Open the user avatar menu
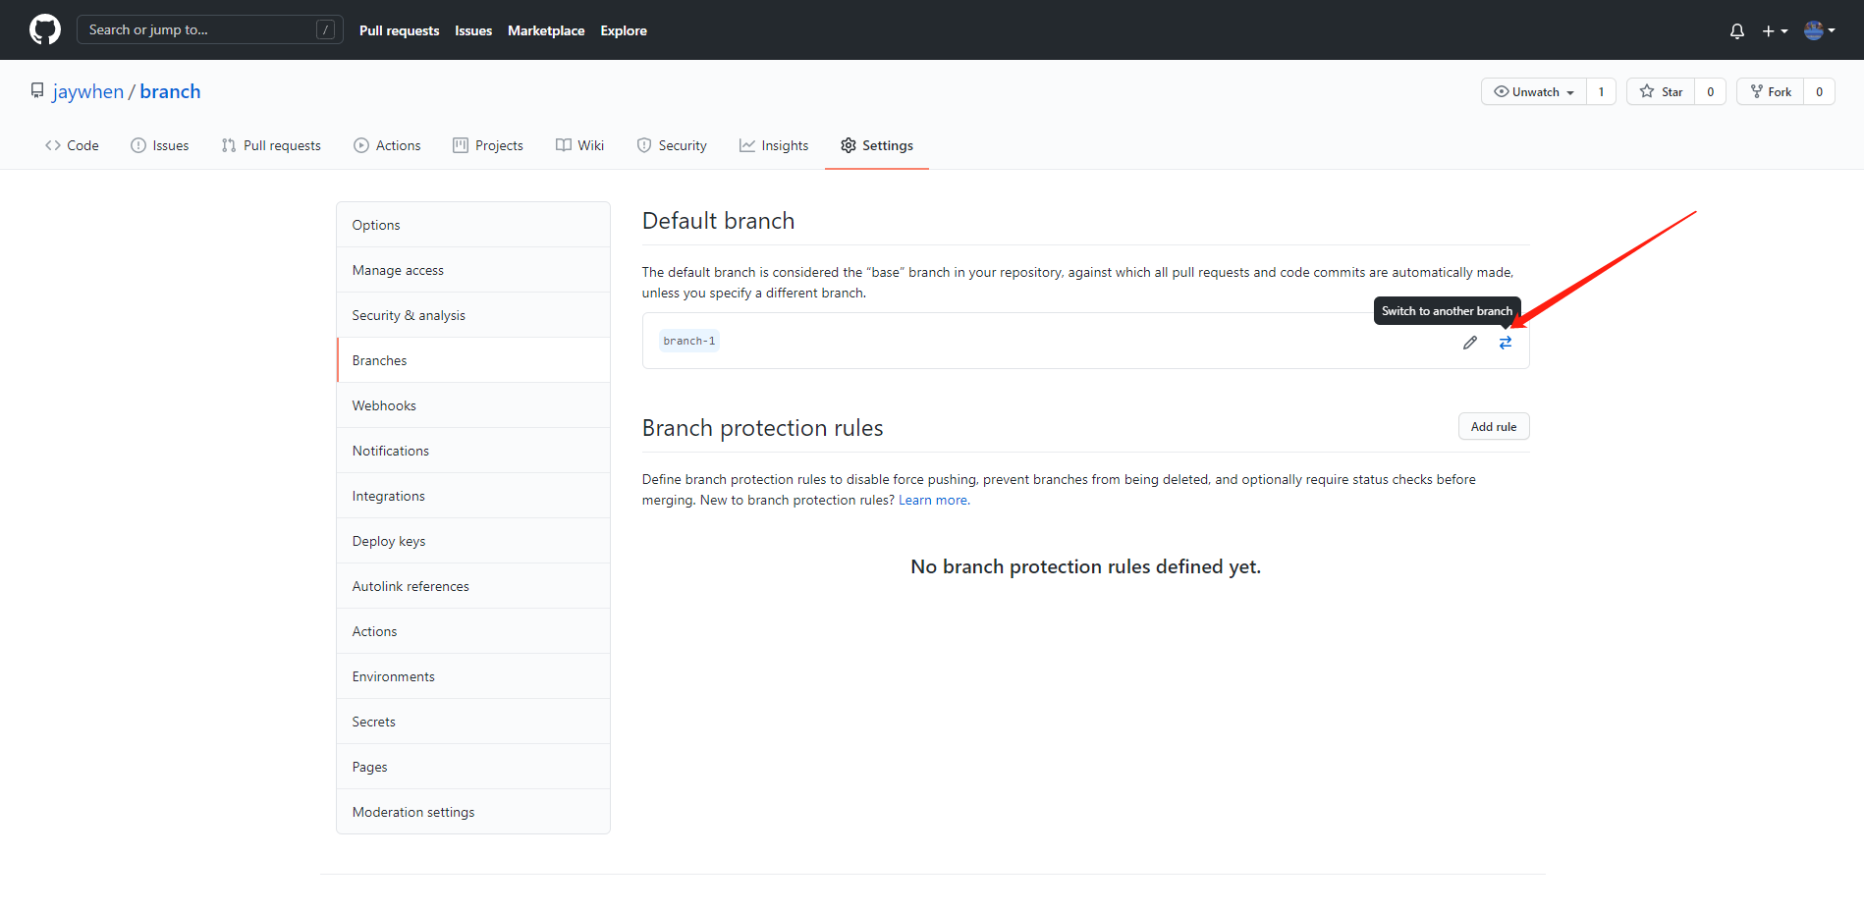 tap(1819, 30)
